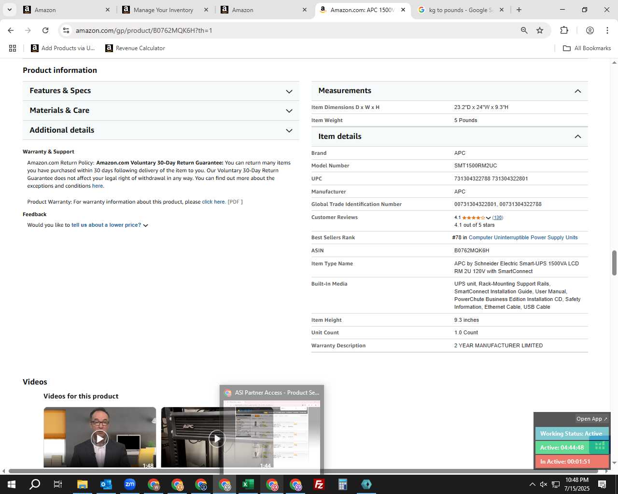Image resolution: width=618 pixels, height=494 pixels.
Task: Expand Additional details section
Action: (x=161, y=130)
